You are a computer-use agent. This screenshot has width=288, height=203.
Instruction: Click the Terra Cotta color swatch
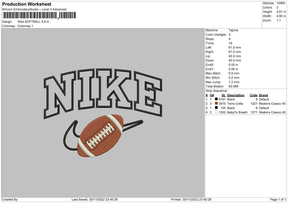pos(216,103)
